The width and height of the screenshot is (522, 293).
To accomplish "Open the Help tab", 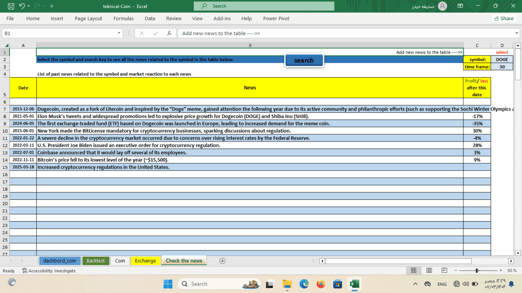I will (x=247, y=19).
